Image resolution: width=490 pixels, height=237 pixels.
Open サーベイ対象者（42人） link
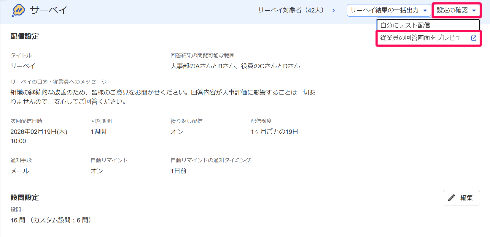point(297,10)
